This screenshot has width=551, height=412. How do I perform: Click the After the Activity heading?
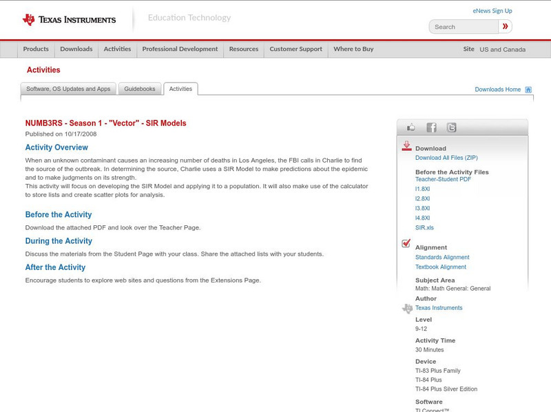(x=55, y=267)
